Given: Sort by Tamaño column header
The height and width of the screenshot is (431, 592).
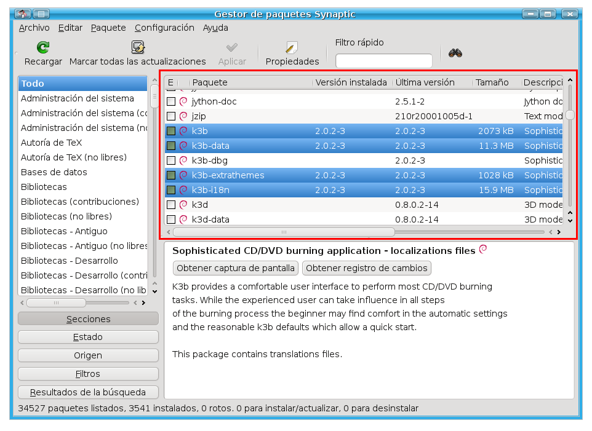Looking at the screenshot, I should tap(497, 82).
